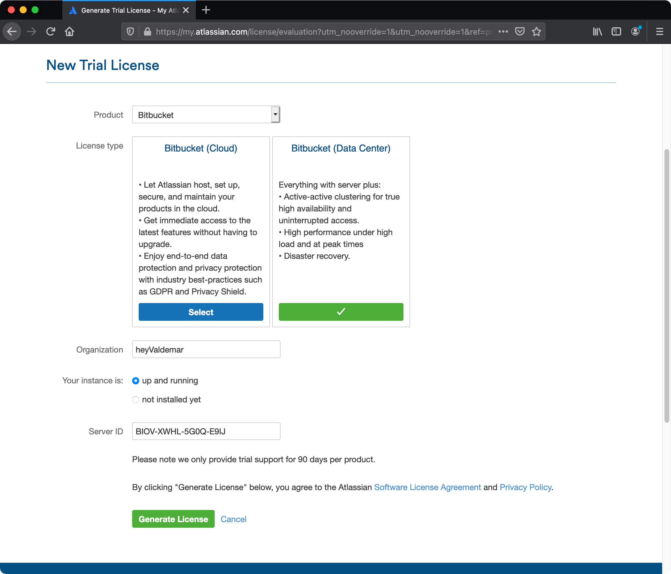
Task: Click the Server ID input field
Action: click(205, 430)
